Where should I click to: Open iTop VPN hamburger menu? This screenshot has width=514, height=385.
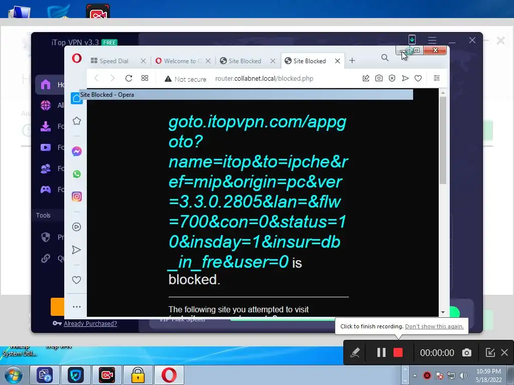click(x=432, y=40)
